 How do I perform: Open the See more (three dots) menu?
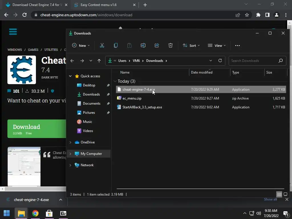pyautogui.click(x=238, y=45)
